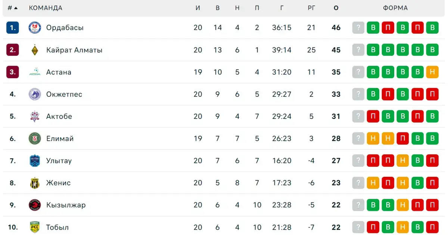Click Ордабасы's gray question-mark form badge

358,28
